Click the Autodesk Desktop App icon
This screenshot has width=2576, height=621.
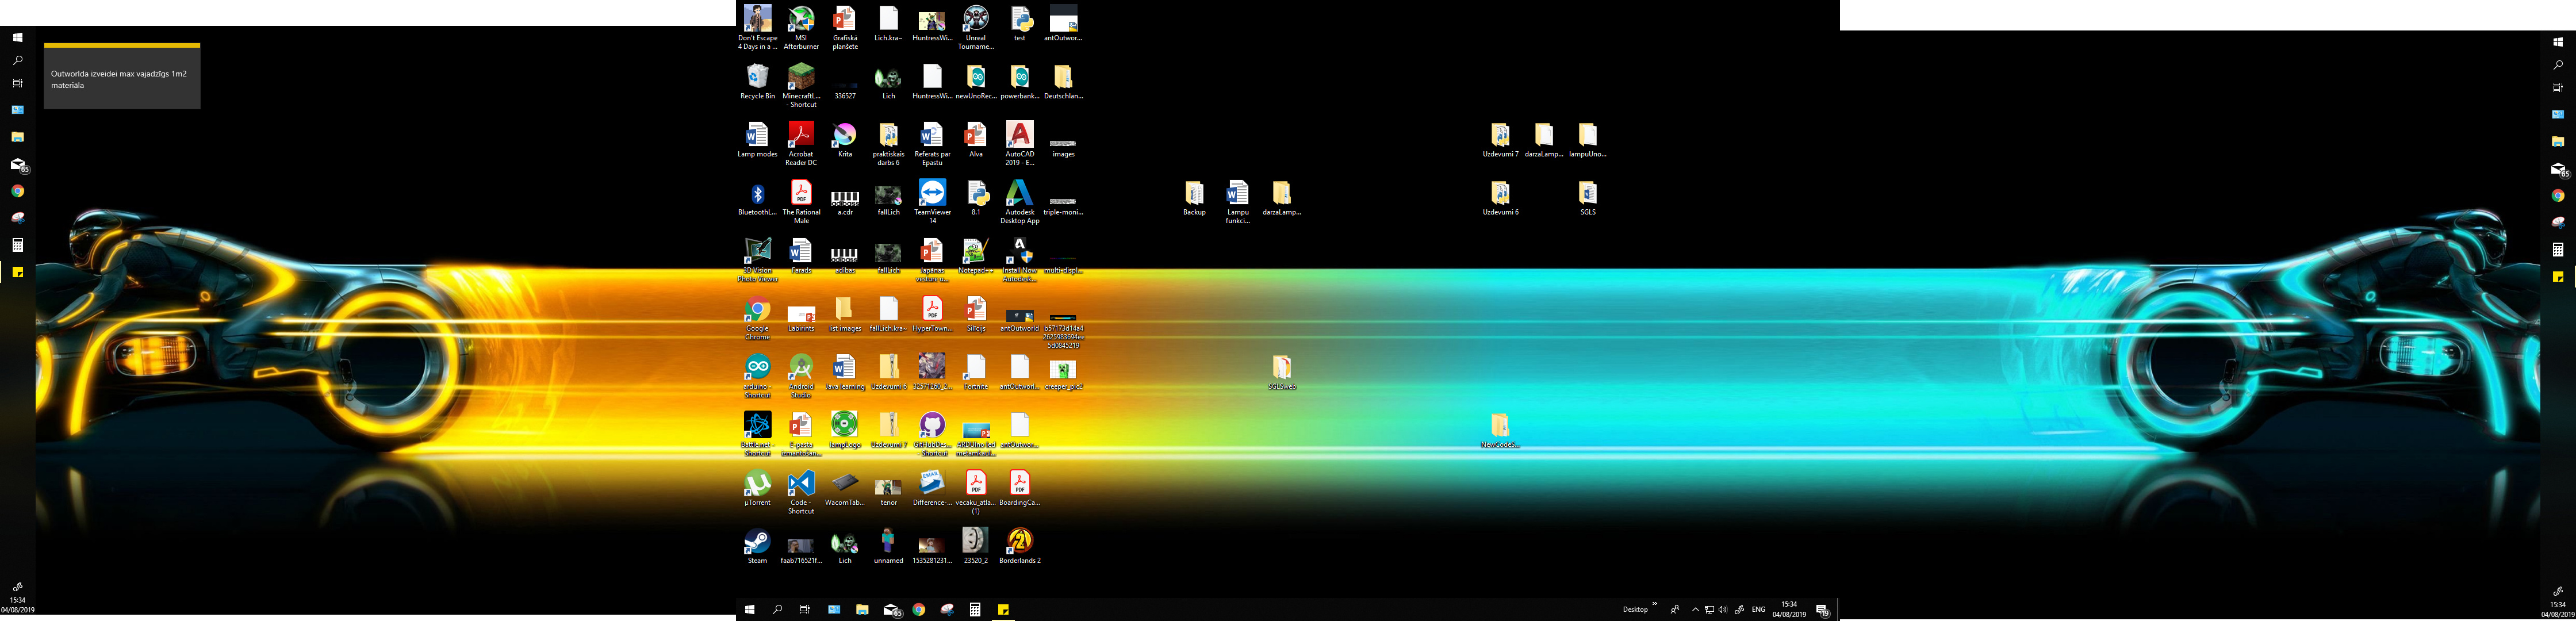(x=1019, y=201)
